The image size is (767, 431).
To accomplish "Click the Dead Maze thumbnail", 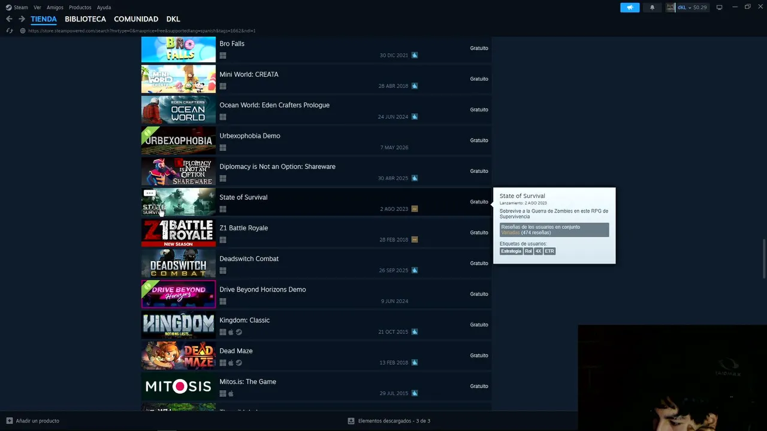I will 179,356.
